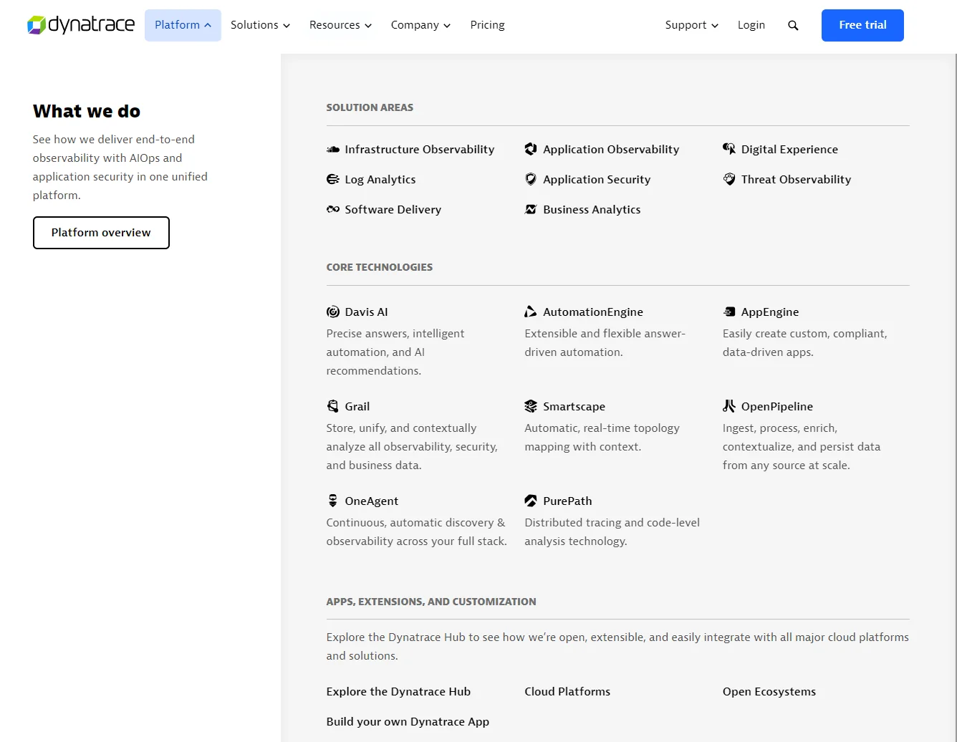Click the 'What we do' heading
Screen dimensions: 957x742
87,111
